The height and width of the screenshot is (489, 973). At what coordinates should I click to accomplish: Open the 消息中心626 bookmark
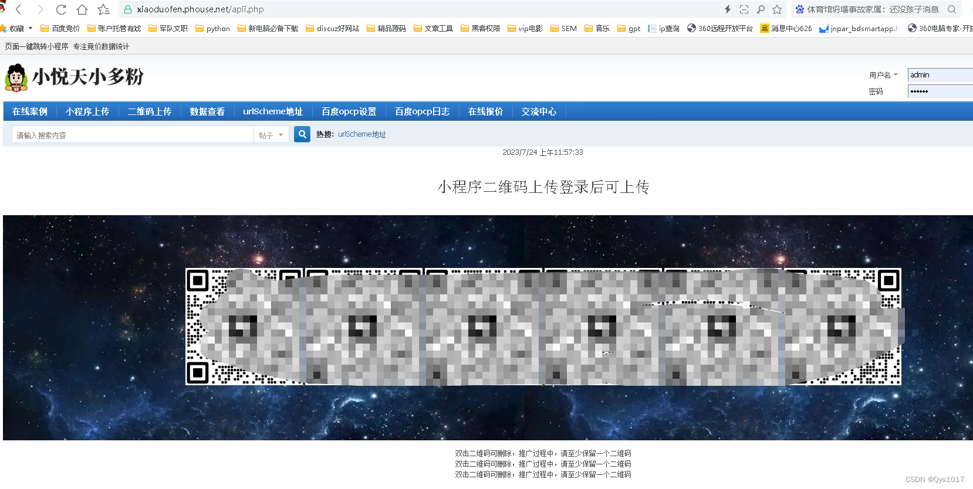tap(786, 28)
